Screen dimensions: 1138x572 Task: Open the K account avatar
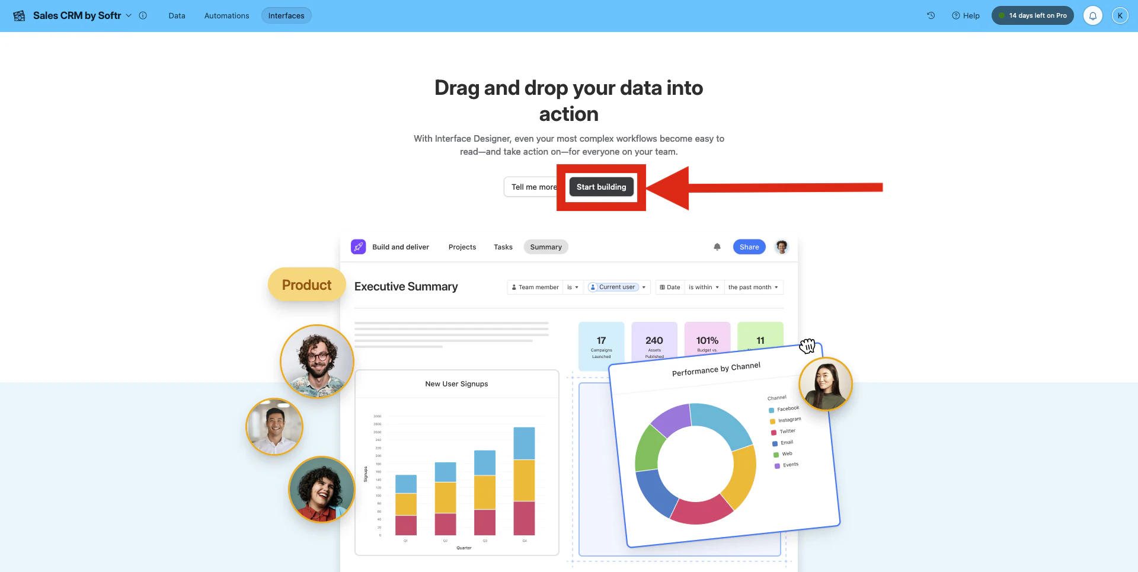pos(1120,15)
